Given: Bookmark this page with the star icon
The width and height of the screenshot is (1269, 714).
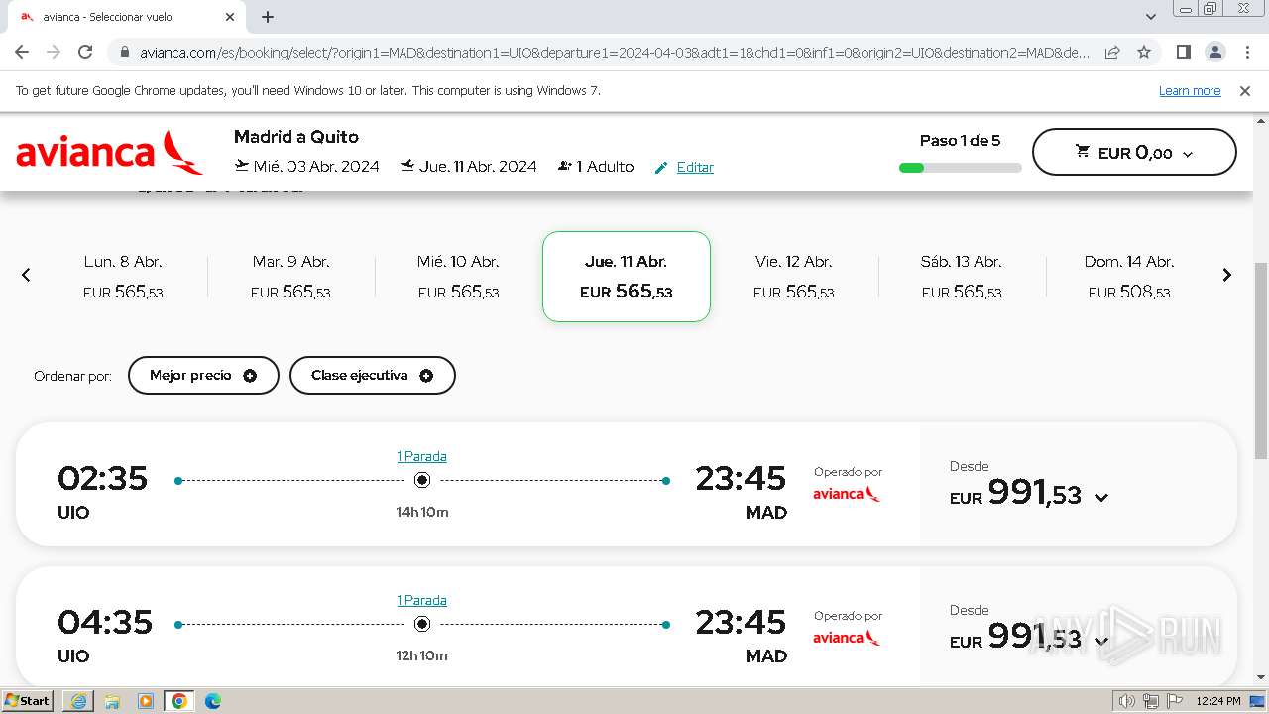Looking at the screenshot, I should [1144, 52].
